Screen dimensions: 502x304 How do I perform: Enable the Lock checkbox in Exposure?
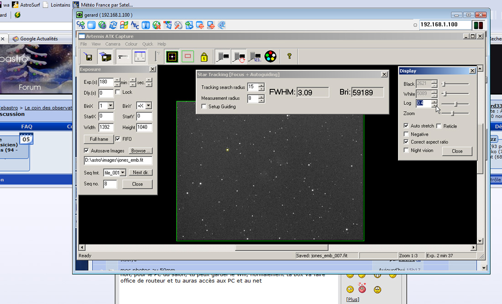118,93
